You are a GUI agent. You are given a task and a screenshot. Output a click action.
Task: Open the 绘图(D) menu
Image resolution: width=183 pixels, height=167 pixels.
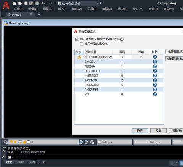click(x=107, y=9)
